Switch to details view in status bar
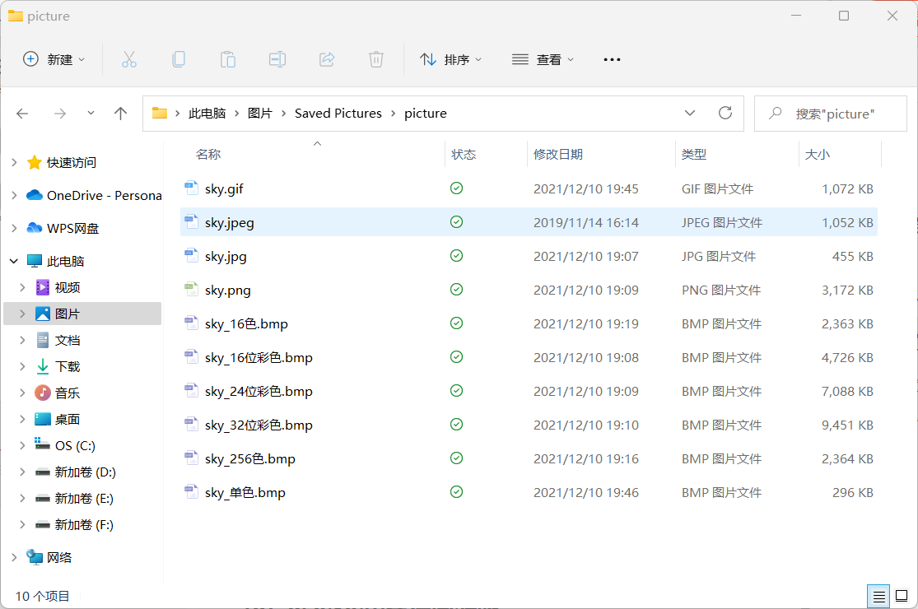Screen dimensions: 918x609 [x=878, y=596]
